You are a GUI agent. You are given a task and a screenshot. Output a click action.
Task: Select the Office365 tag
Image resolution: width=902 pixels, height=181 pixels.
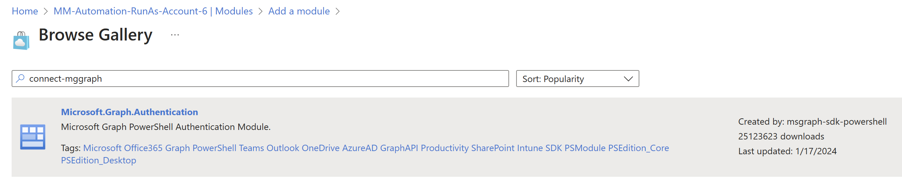(143, 148)
